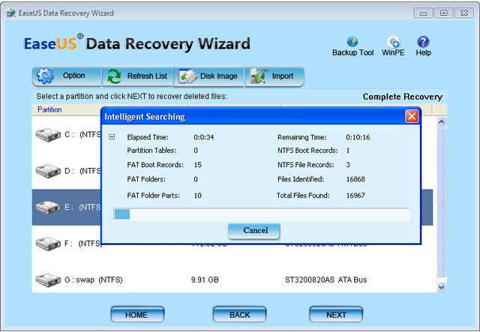Image resolution: width=480 pixels, height=332 pixels.
Task: Click the BACK button
Action: pyautogui.click(x=239, y=315)
